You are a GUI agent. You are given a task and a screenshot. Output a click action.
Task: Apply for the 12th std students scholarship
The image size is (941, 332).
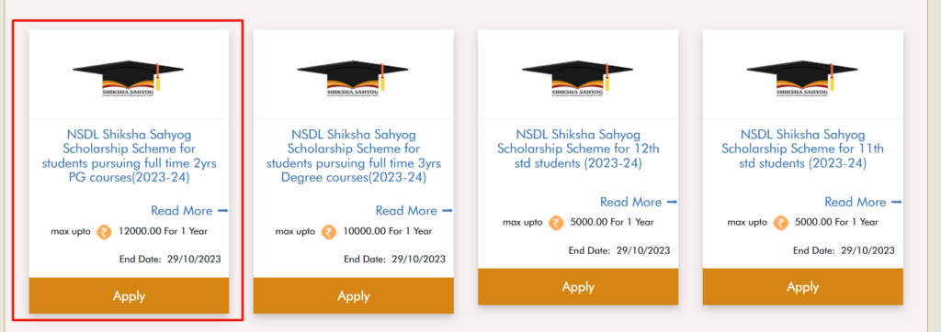(578, 286)
